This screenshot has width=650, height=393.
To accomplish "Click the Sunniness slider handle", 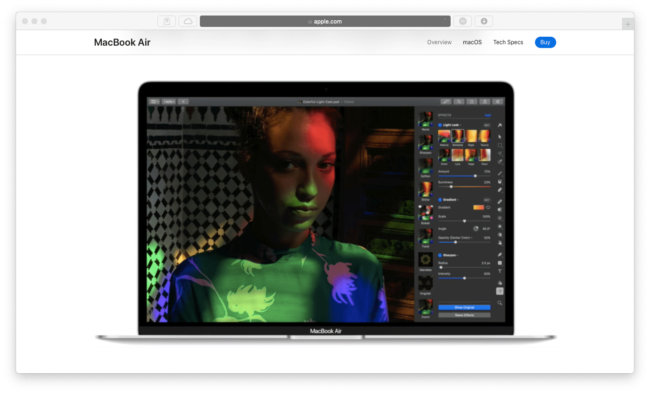I will [x=451, y=186].
